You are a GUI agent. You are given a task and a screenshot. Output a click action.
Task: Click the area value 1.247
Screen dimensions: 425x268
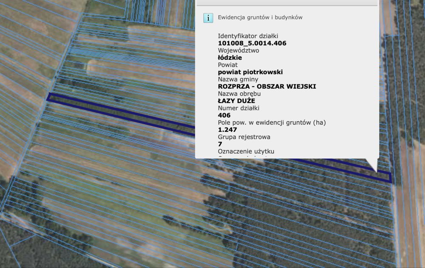tap(227, 129)
